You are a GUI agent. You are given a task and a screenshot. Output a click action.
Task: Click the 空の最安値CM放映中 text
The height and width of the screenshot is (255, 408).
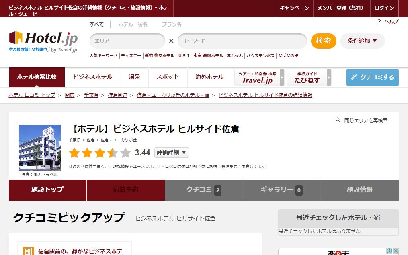28,49
